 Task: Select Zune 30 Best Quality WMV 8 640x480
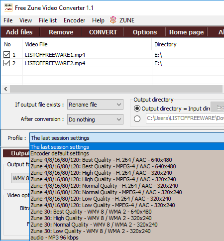pyautogui.click(x=127, y=212)
